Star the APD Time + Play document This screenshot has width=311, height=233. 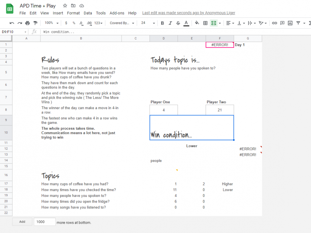click(x=65, y=6)
